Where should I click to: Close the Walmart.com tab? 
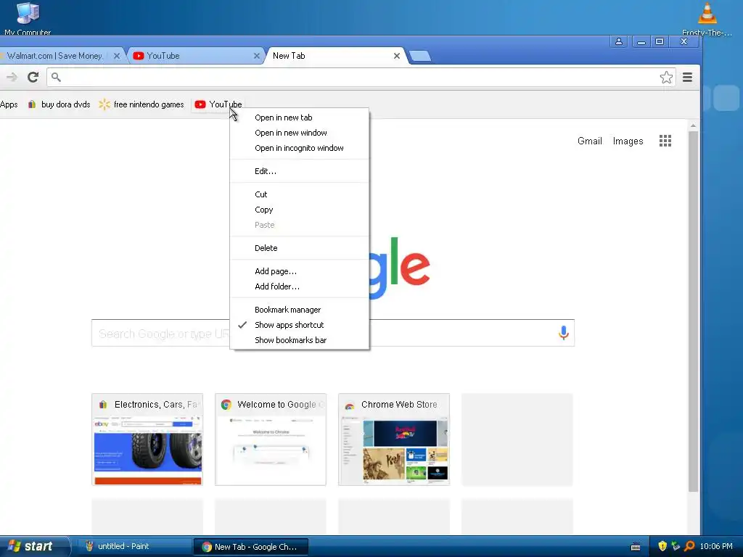point(117,56)
